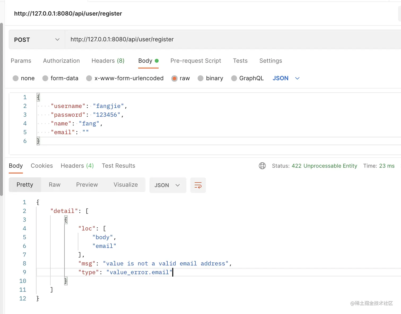Select the binary body radio button
The image size is (401, 314).
pyautogui.click(x=201, y=78)
